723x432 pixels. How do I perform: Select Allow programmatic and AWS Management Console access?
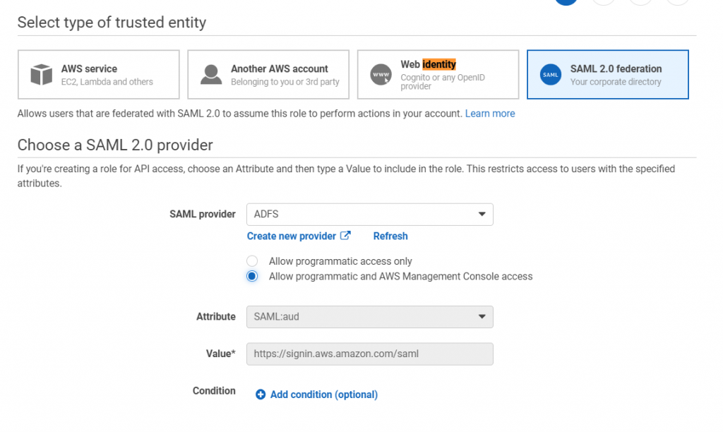click(252, 276)
